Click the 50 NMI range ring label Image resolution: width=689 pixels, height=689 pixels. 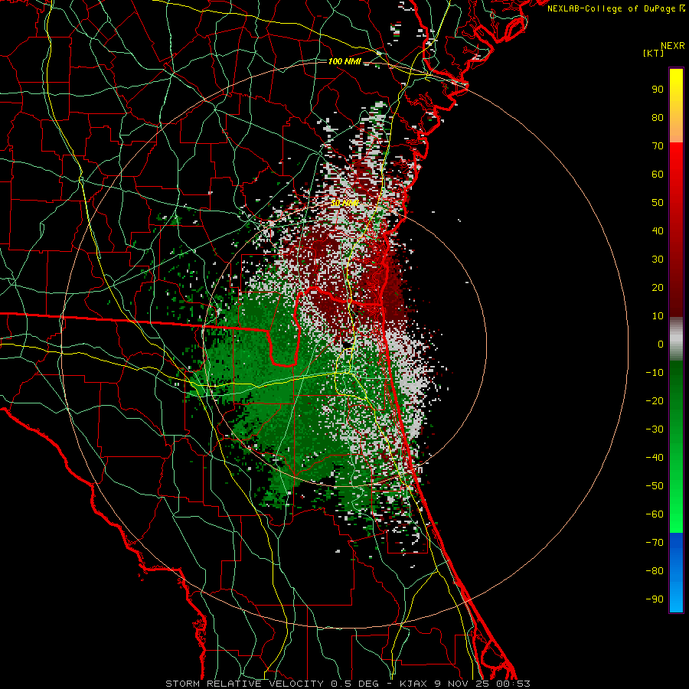click(x=344, y=203)
